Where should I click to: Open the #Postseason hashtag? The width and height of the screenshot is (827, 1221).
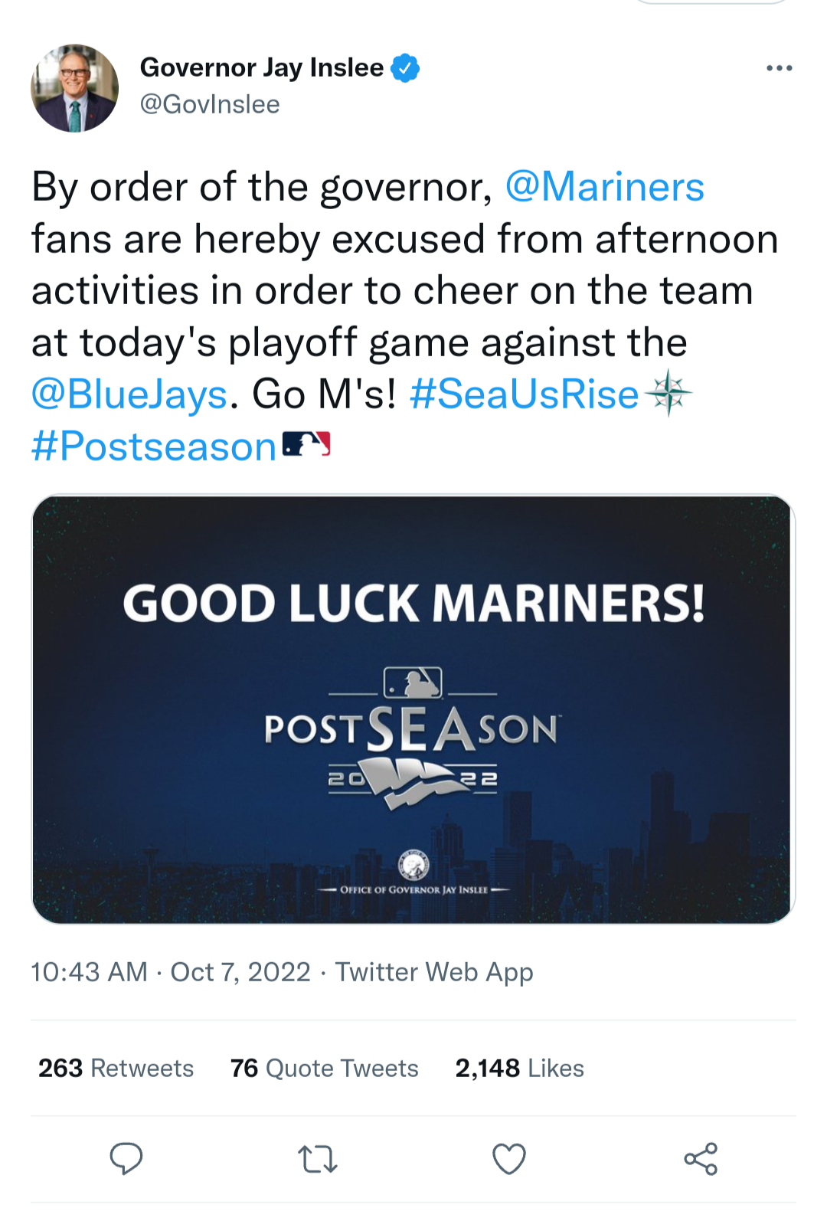[x=154, y=447]
